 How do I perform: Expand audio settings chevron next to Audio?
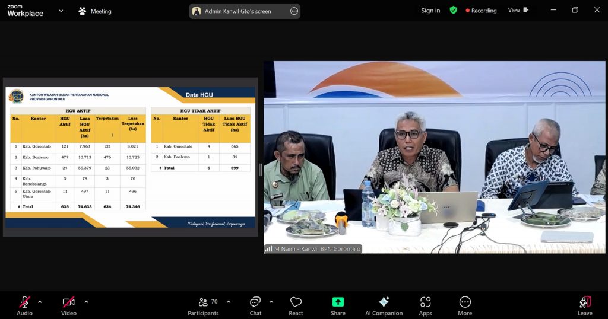click(x=40, y=302)
